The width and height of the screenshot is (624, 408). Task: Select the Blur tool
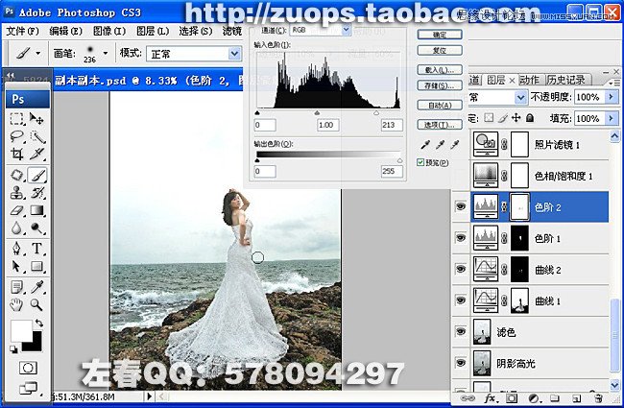pos(16,228)
